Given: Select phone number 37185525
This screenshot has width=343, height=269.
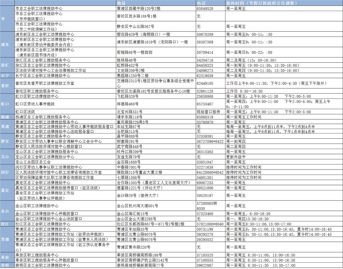Looking at the screenshot, I should (x=205, y=255).
